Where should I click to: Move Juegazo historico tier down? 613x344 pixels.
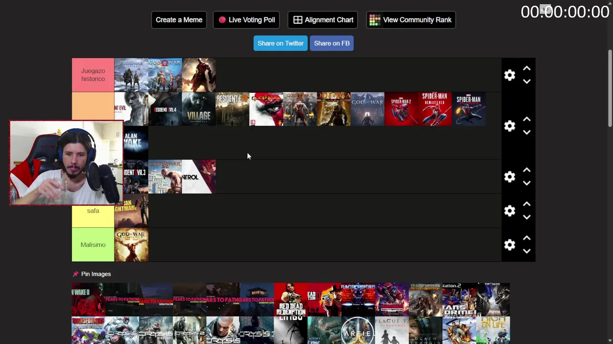[527, 81]
